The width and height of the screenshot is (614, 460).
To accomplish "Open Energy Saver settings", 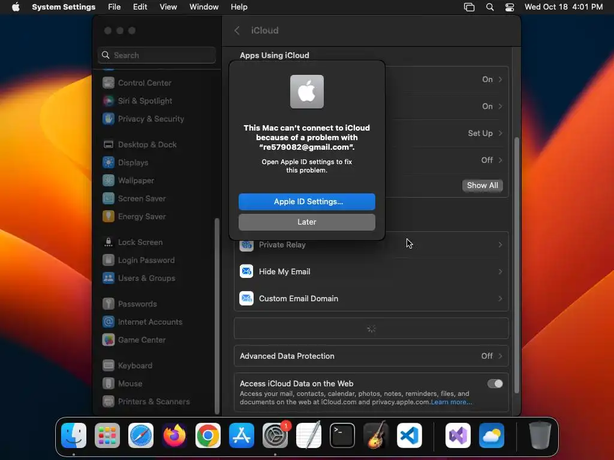I will pyautogui.click(x=134, y=217).
